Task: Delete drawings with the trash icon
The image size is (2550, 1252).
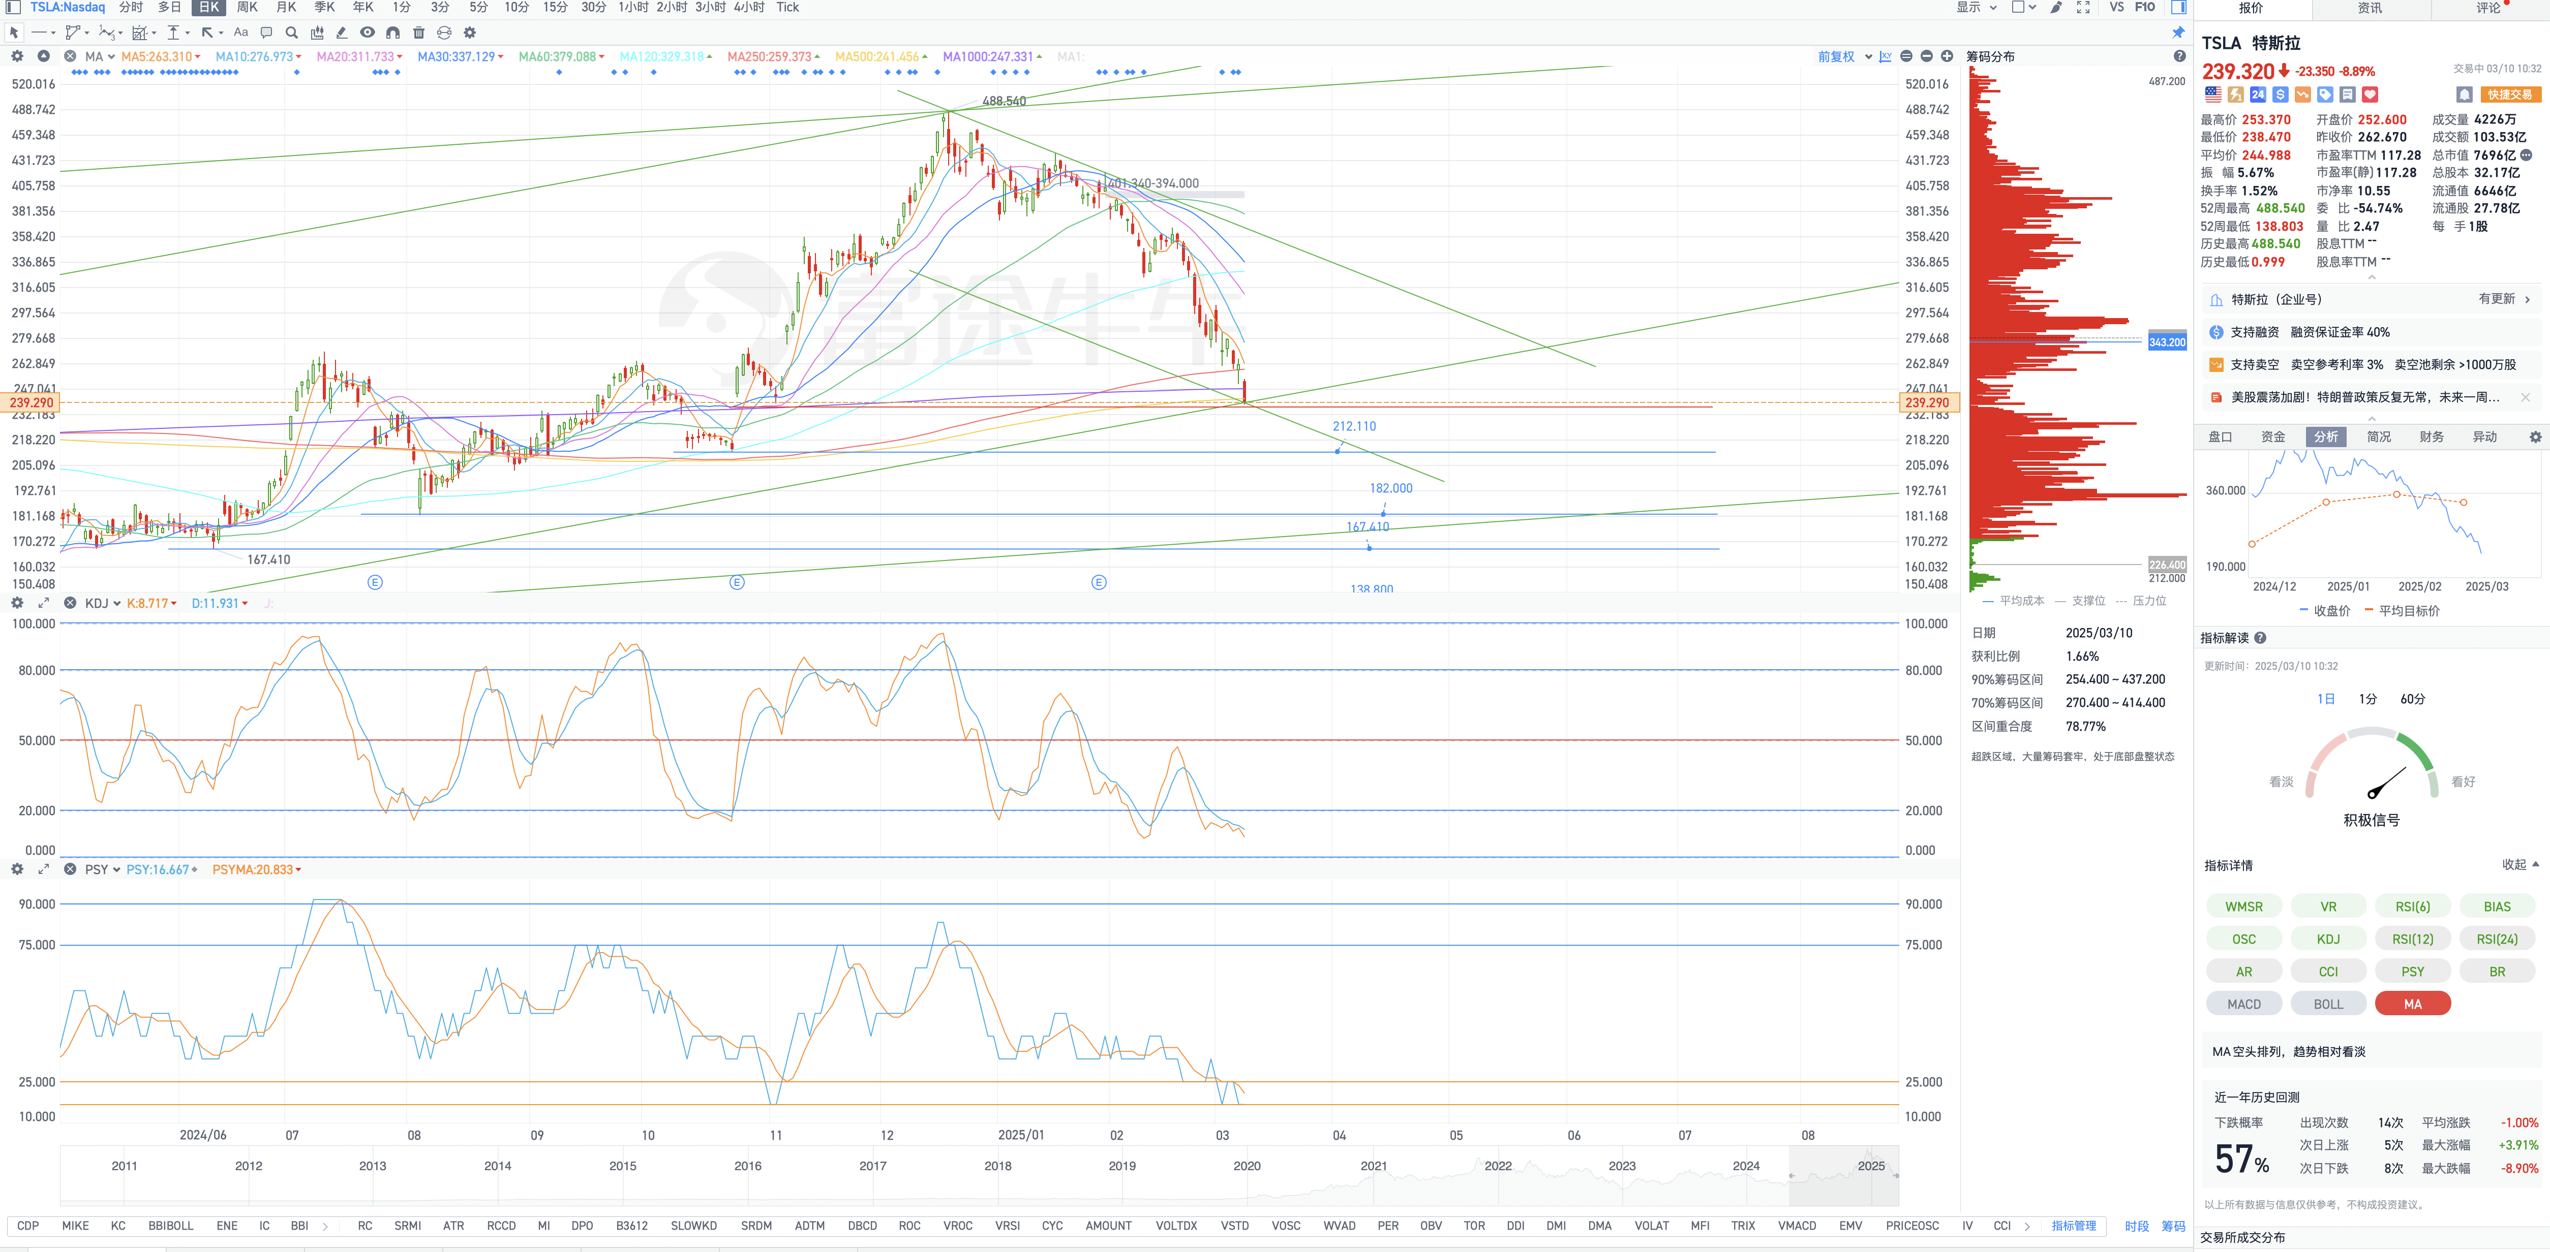Action: coord(419,33)
